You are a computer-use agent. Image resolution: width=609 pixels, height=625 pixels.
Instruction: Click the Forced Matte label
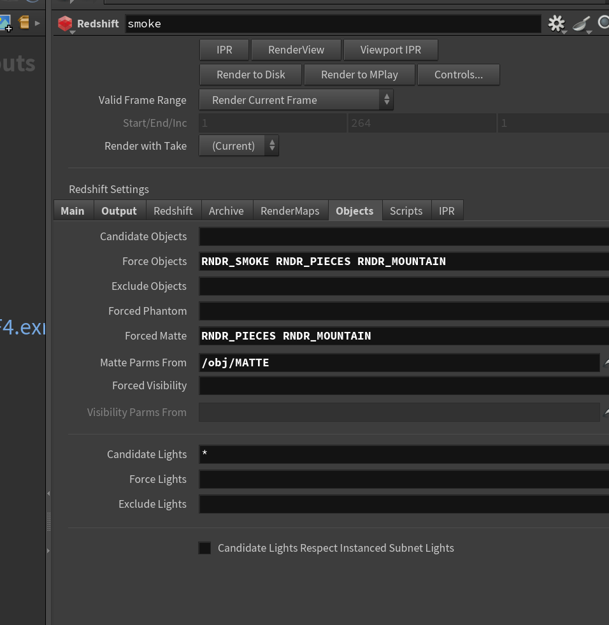point(155,336)
